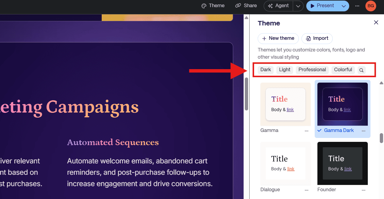
Task: Click the Import theme button
Action: tap(317, 38)
